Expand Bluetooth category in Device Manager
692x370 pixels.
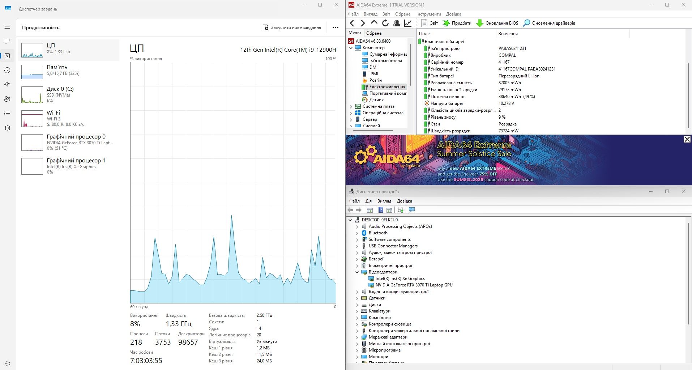(x=357, y=233)
